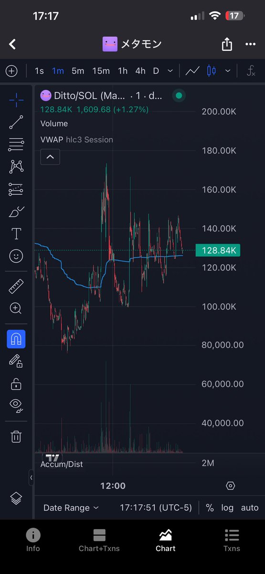The height and width of the screenshot is (574, 265).
Task: Toggle the auto scale button
Action: pos(250,508)
